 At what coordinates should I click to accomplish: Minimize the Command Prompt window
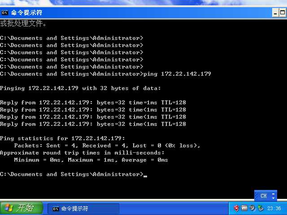coord(275,13)
